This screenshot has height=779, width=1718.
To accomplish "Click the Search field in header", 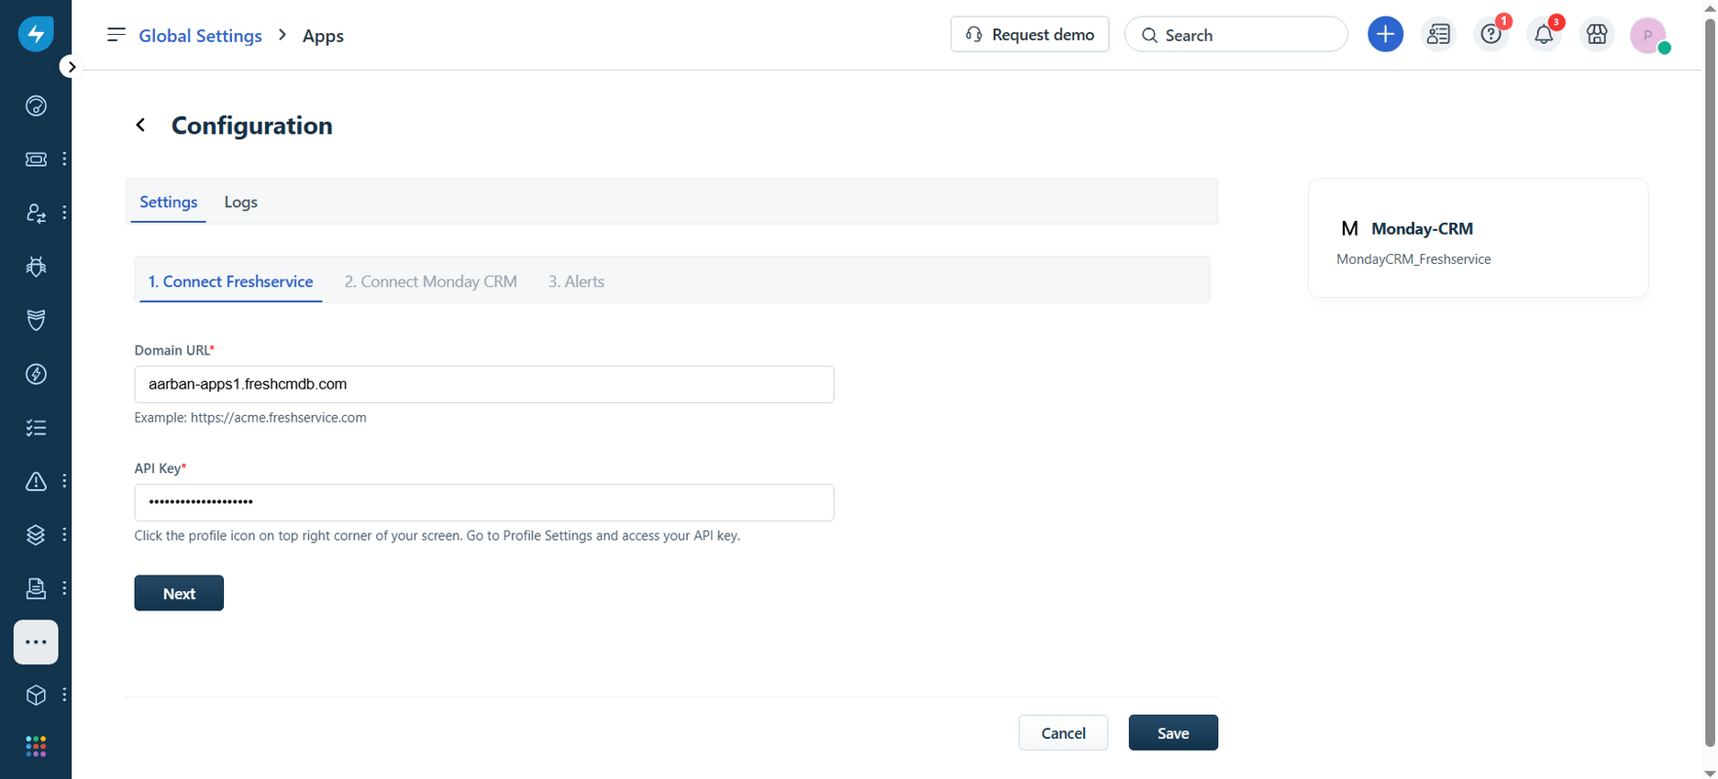I will 1236,35.
